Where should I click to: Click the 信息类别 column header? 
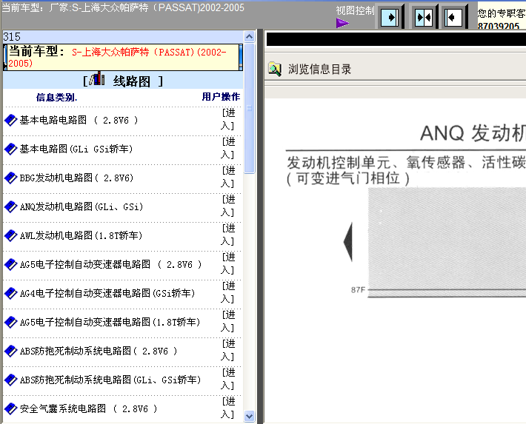click(57, 97)
